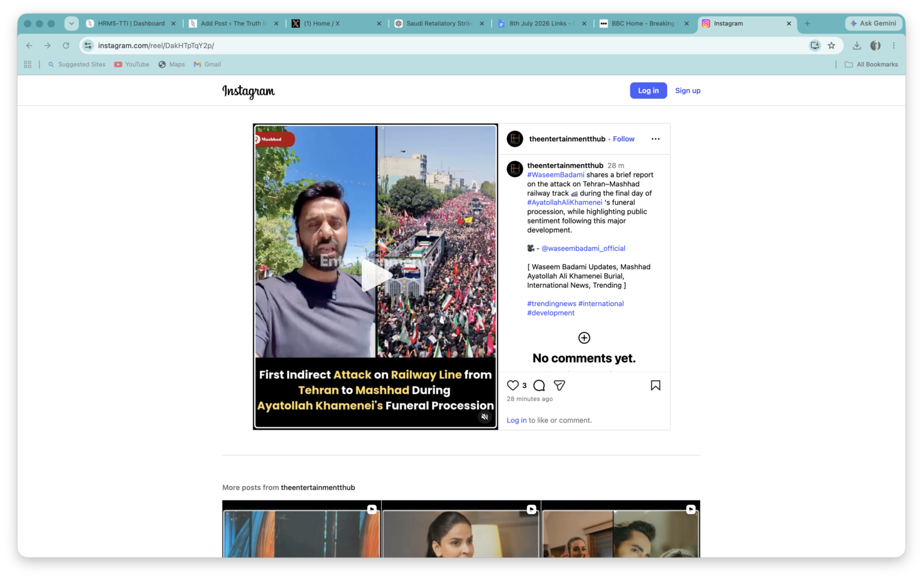Open the install app icon in the address bar

point(815,46)
